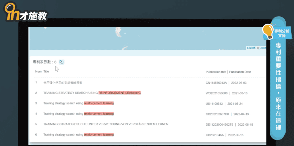Click the Publication Info | Publication Date header
The image size is (294, 146).
[228, 72]
